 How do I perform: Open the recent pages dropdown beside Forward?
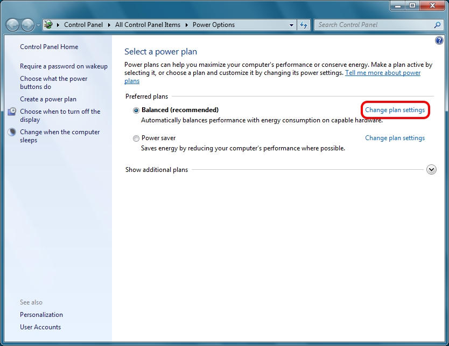pos(38,25)
